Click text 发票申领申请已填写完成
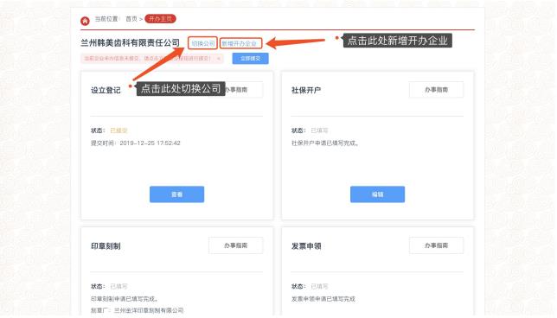557x318 pixels. (323, 299)
